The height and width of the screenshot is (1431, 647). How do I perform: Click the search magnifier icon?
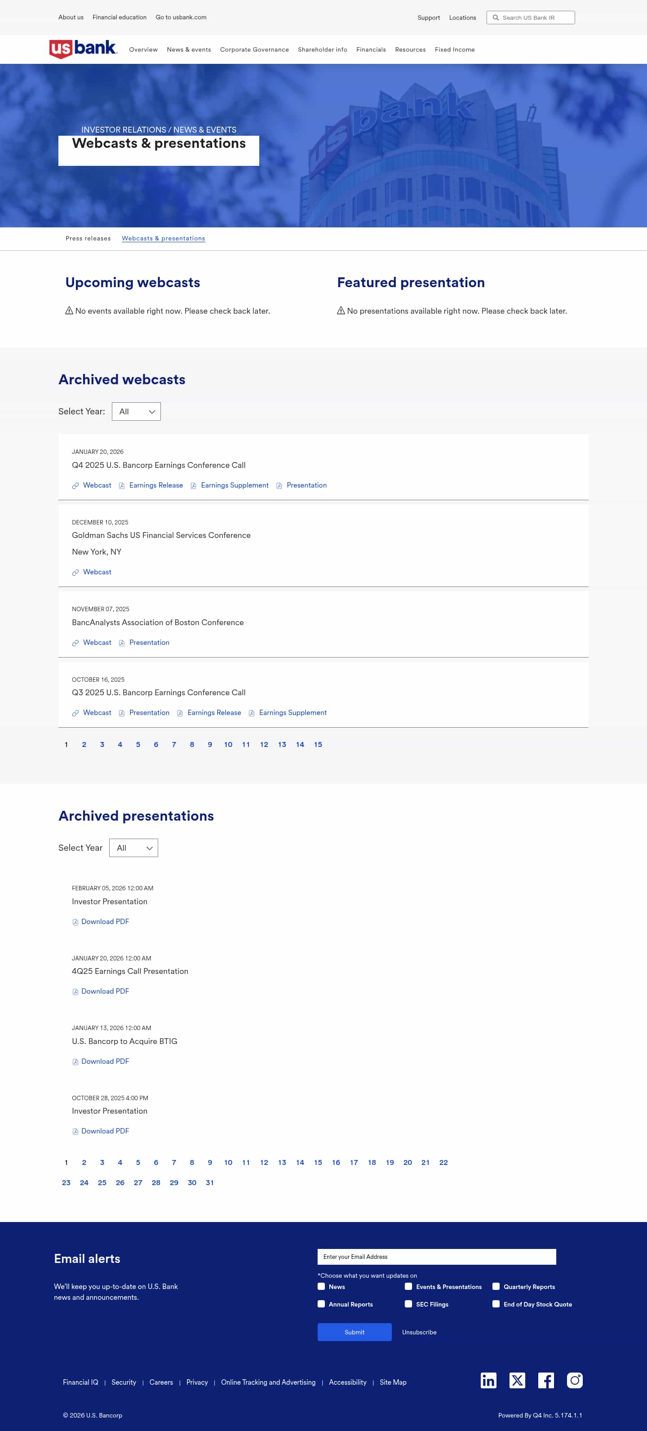pos(496,18)
